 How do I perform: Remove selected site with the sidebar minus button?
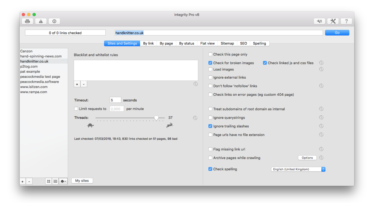29,181
